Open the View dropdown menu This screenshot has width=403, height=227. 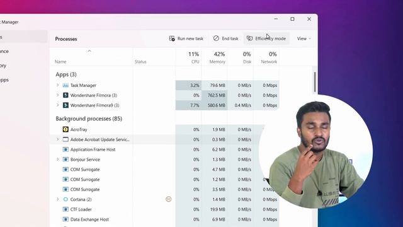[304, 38]
